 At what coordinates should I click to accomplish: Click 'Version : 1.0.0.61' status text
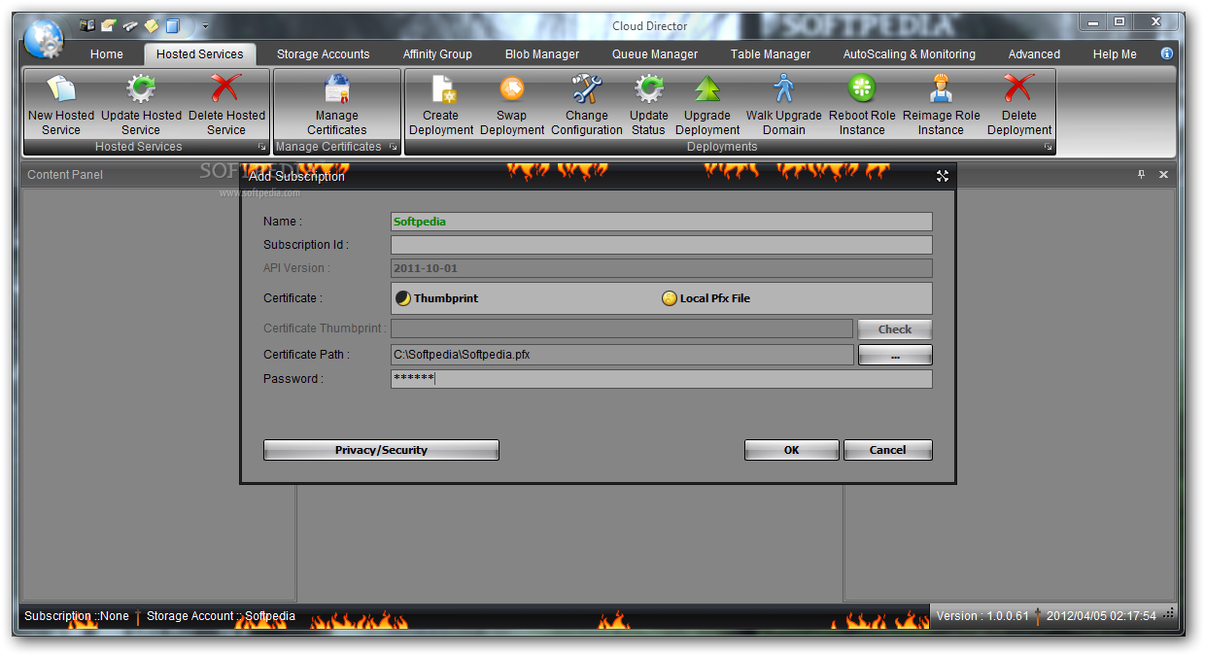pyautogui.click(x=981, y=616)
